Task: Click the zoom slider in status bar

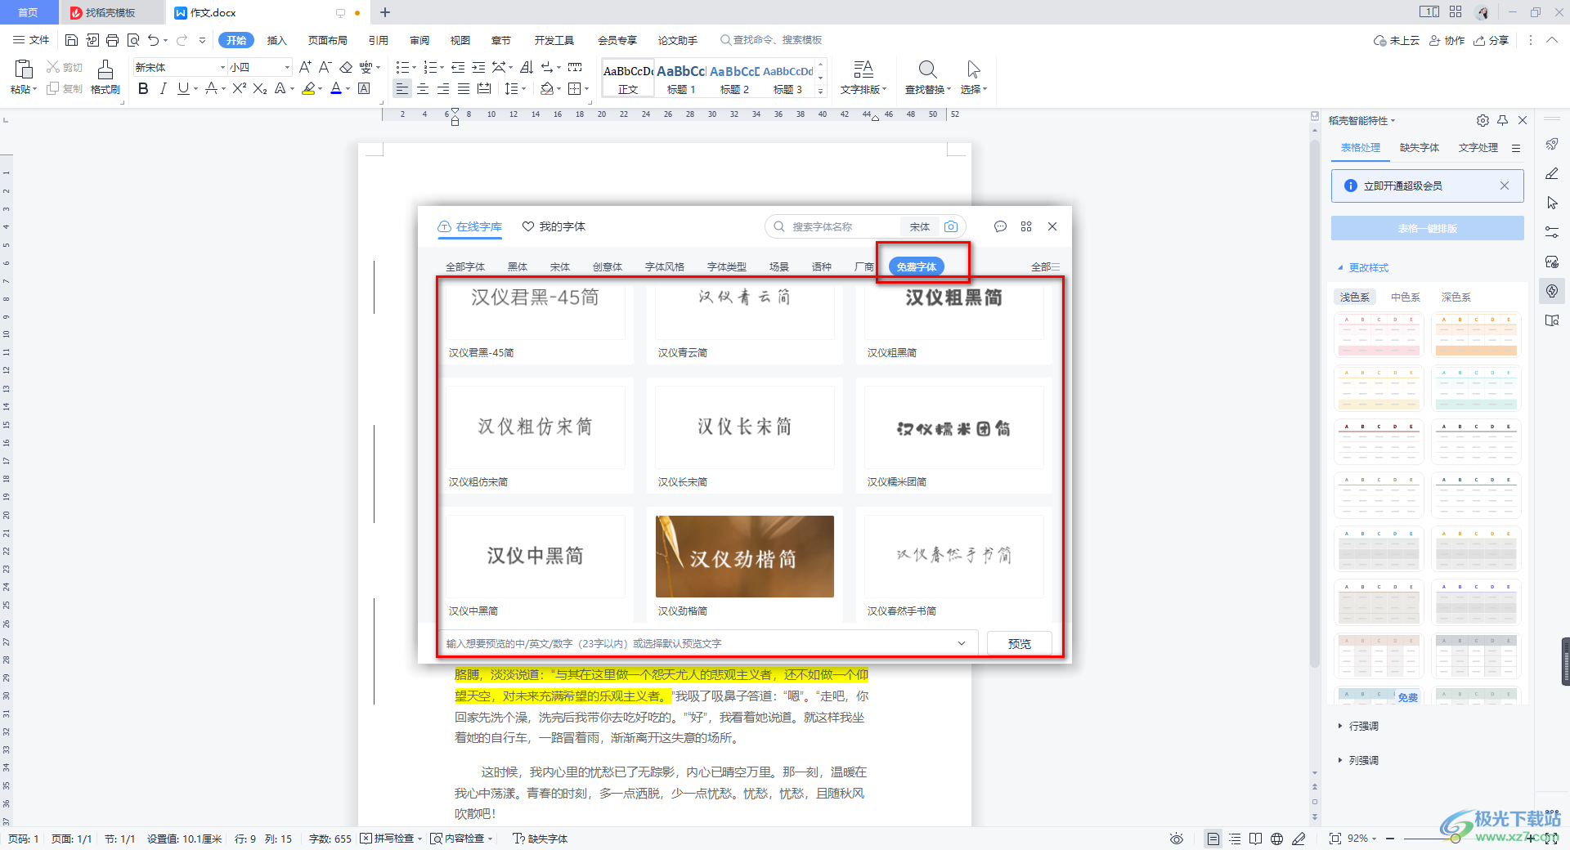Action: (1456, 839)
